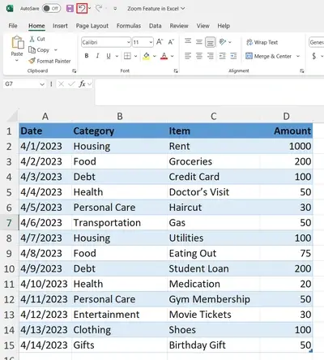Expand the Paste options arrow
324x360 pixels.
click(17, 60)
